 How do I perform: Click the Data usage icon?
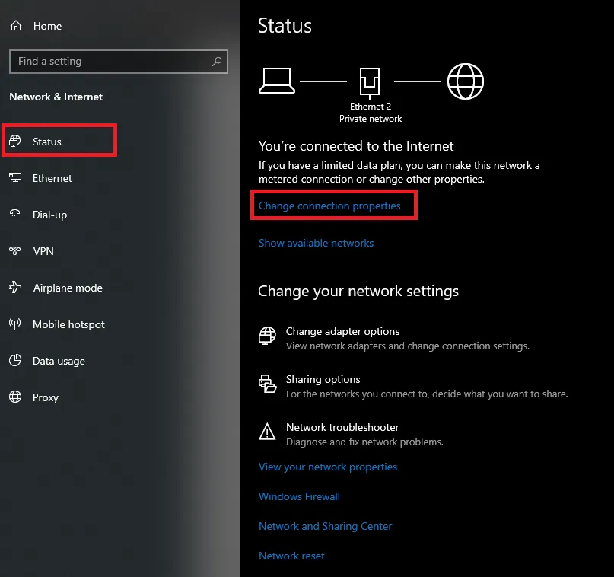tap(15, 361)
